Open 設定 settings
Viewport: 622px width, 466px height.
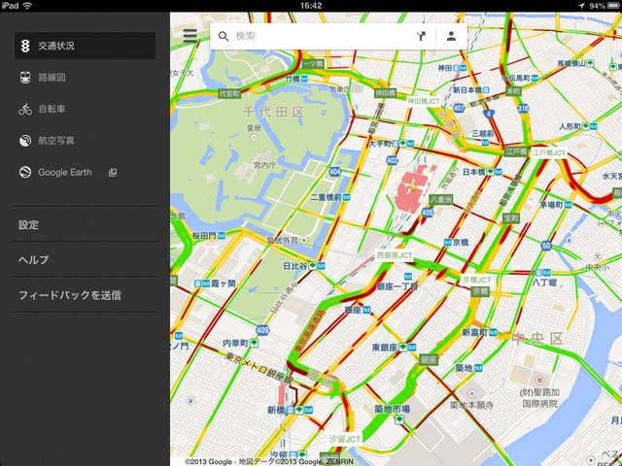[x=85, y=224]
